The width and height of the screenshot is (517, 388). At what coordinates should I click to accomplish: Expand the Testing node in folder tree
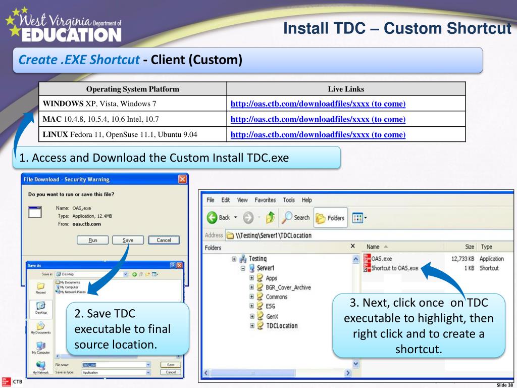[234, 259]
